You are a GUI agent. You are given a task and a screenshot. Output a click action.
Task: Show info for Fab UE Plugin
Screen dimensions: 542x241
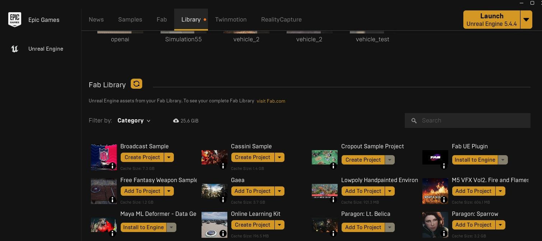tap(444, 166)
